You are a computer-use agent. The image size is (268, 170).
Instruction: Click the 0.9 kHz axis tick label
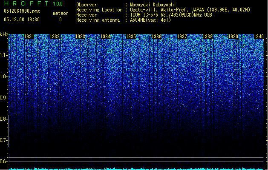click(3, 98)
